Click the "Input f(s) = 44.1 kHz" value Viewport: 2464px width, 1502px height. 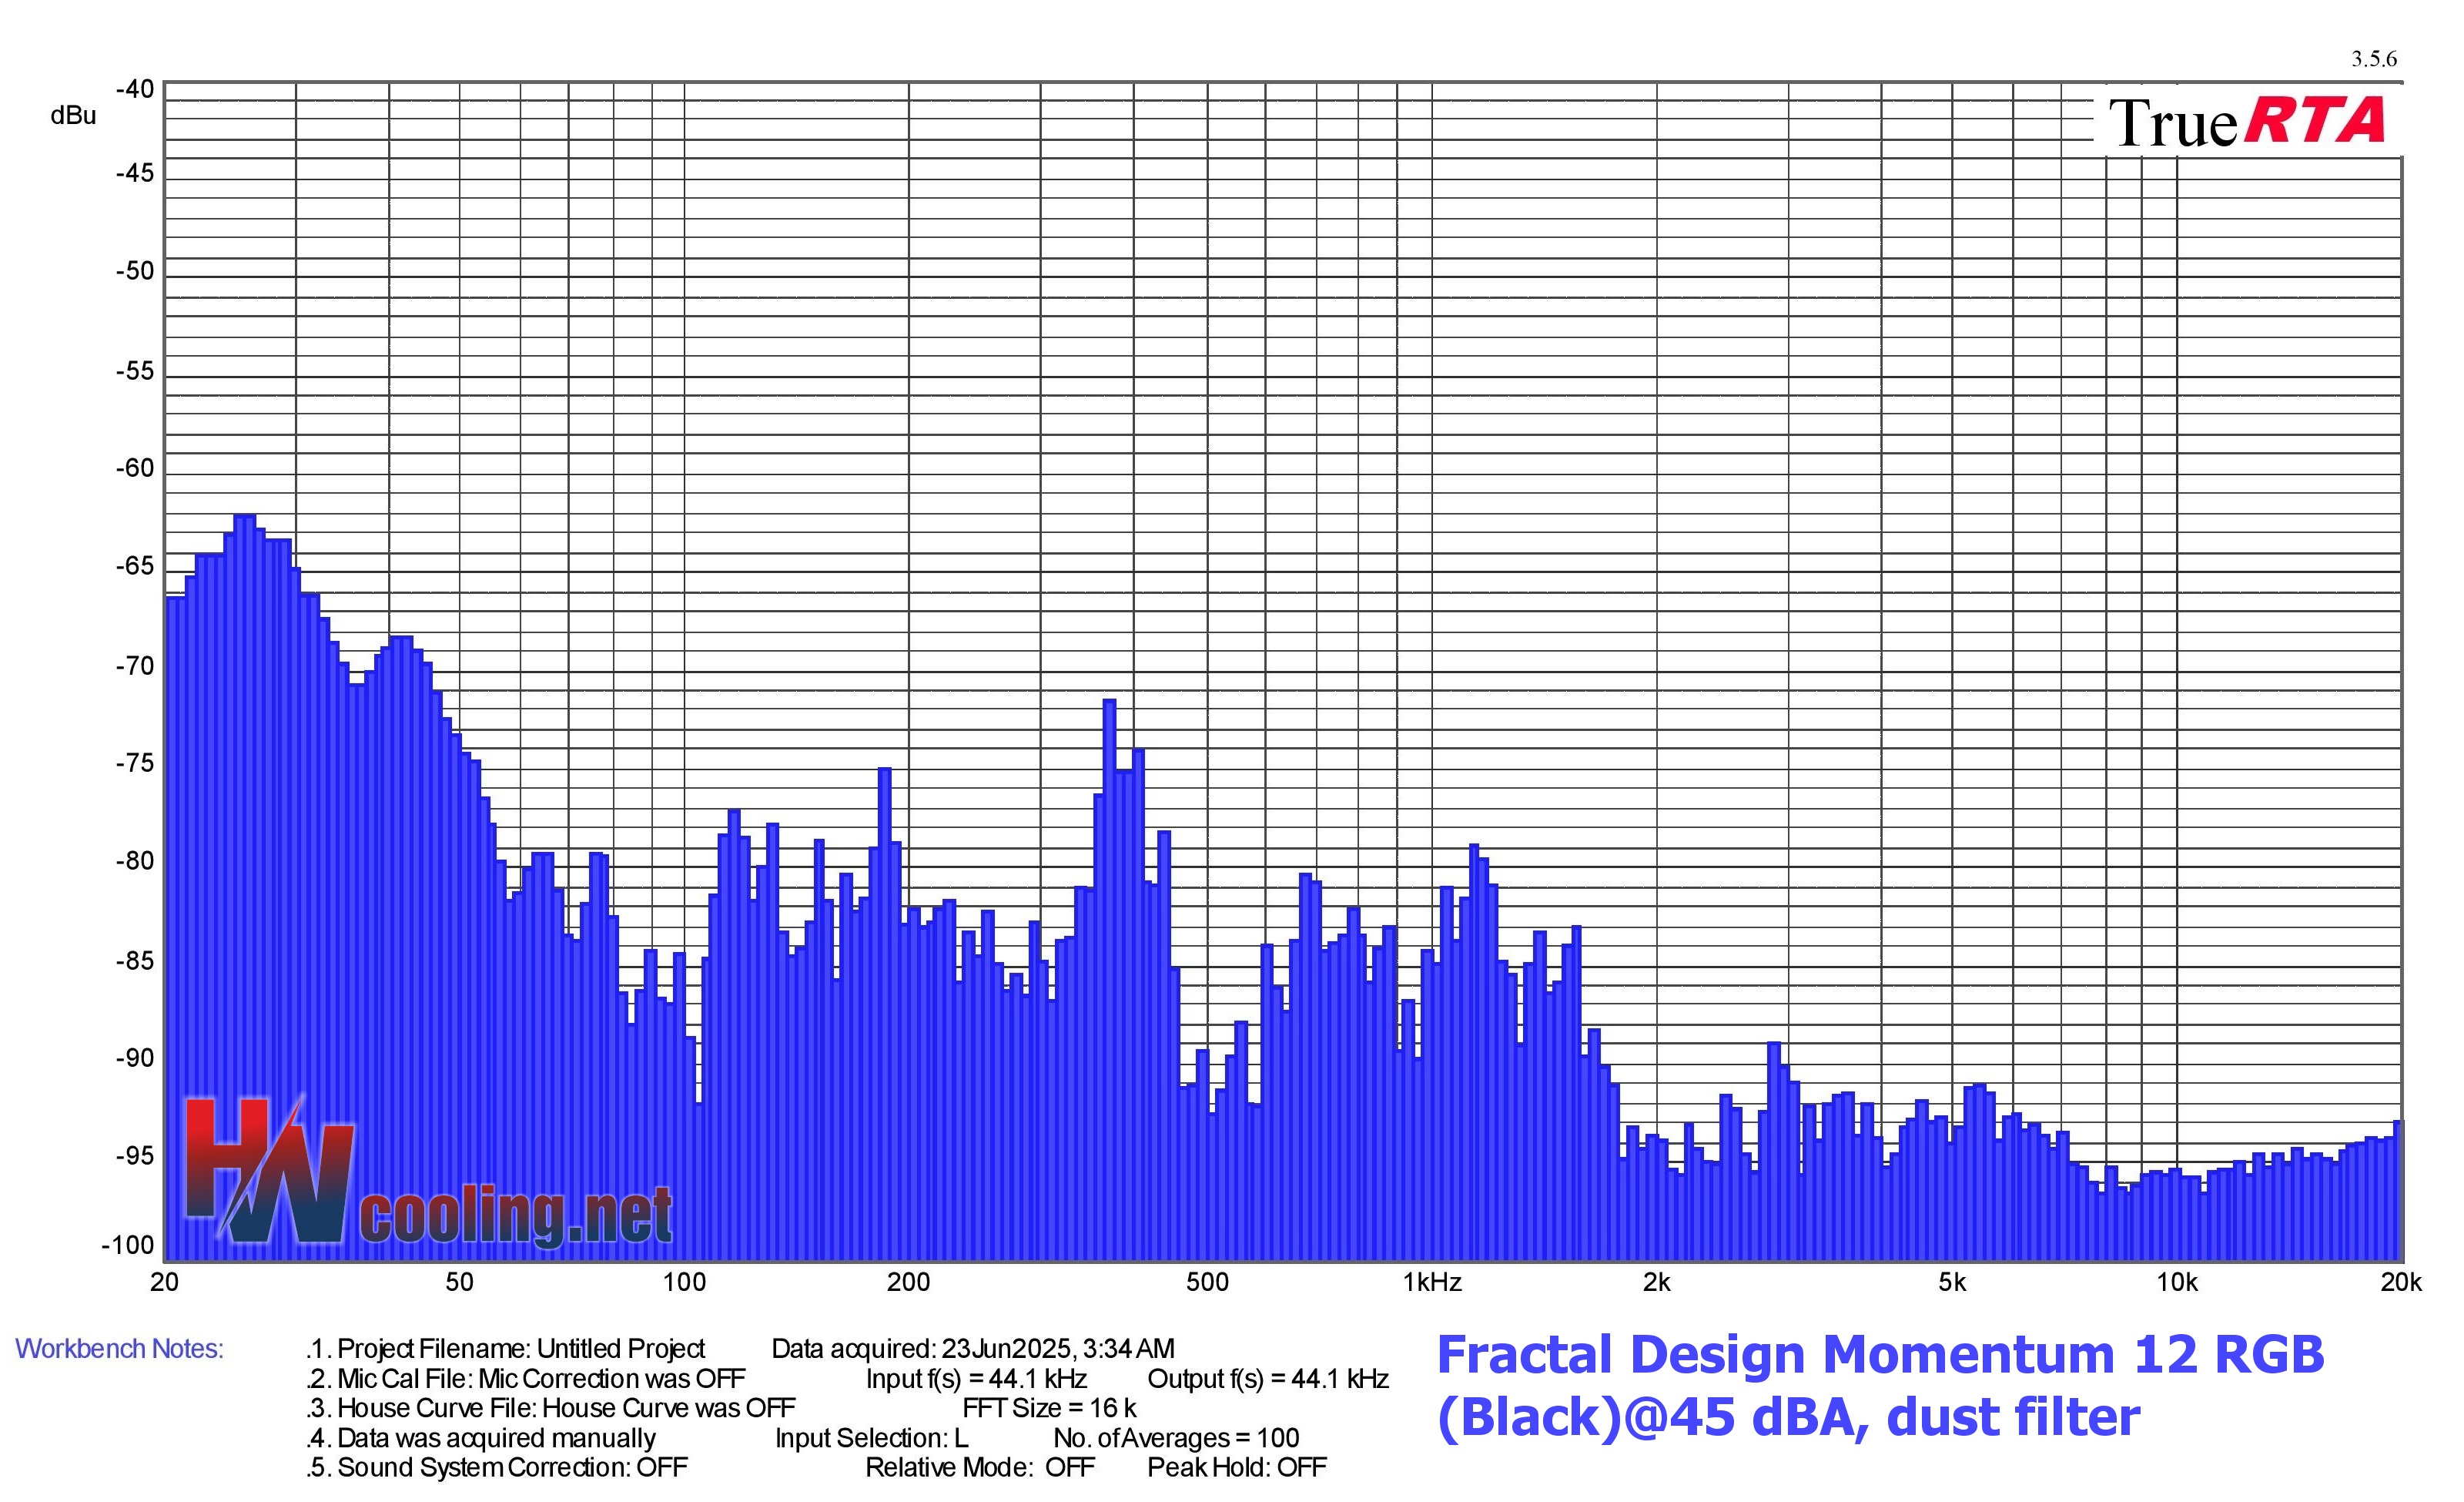[x=976, y=1379]
